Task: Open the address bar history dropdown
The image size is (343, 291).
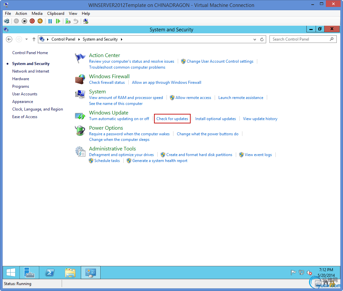Action: click(255, 39)
